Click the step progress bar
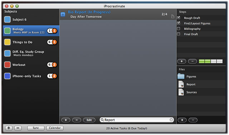 tap(211, 61)
